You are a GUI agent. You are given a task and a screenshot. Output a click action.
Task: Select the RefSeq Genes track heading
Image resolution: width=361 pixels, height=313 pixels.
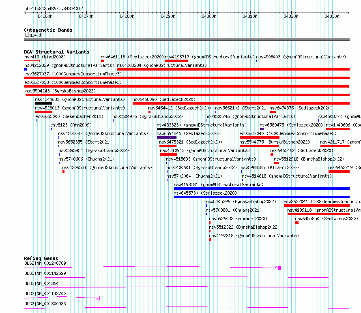[41, 258]
